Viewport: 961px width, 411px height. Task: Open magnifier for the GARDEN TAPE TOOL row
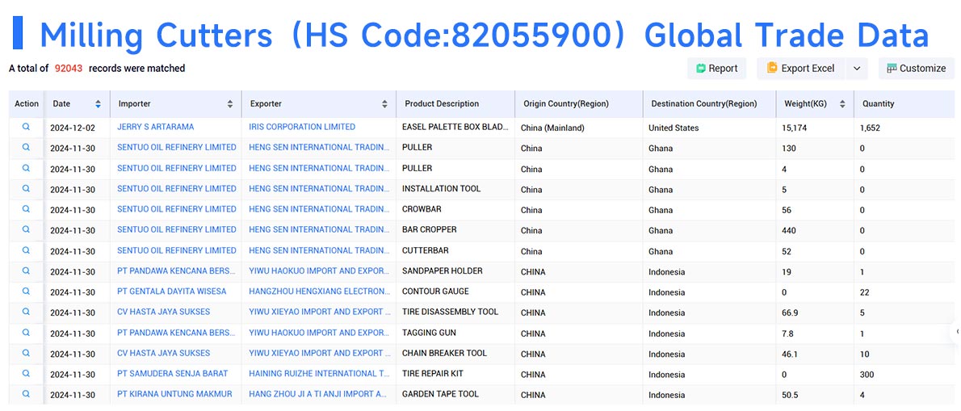click(x=26, y=394)
